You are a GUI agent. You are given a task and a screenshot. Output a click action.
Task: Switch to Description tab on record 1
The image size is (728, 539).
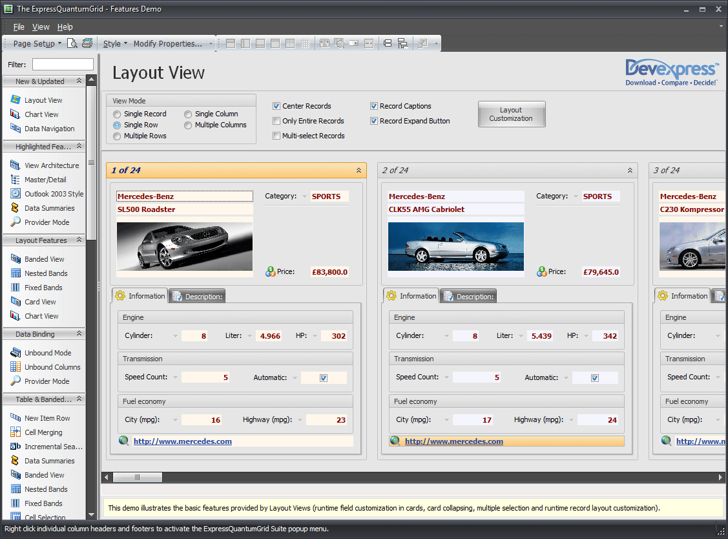[x=197, y=297]
